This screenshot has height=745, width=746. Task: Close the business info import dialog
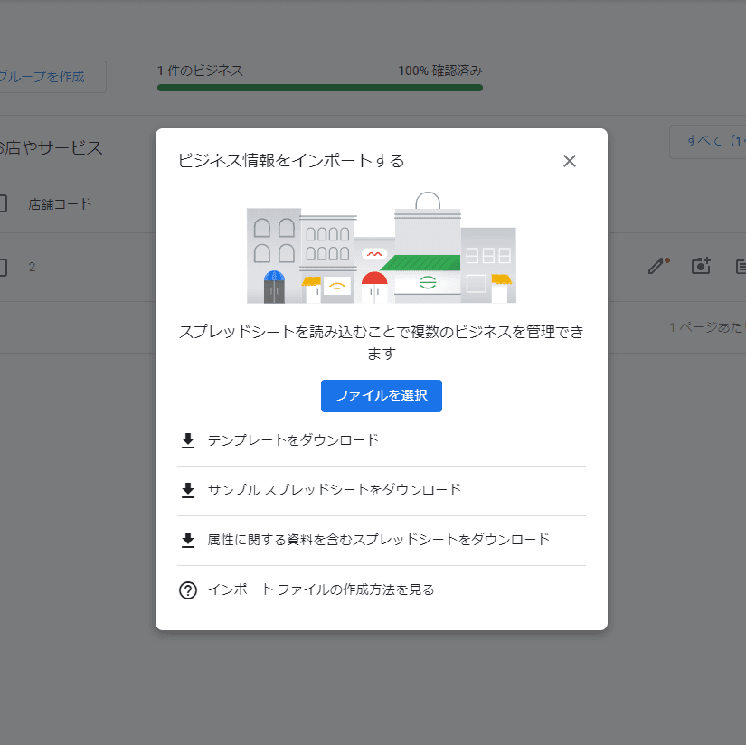(x=569, y=162)
